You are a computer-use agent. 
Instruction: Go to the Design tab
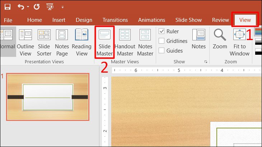click(x=84, y=20)
